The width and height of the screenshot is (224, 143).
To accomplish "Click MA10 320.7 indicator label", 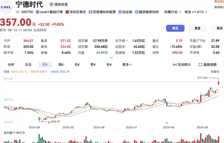I will [39, 72].
